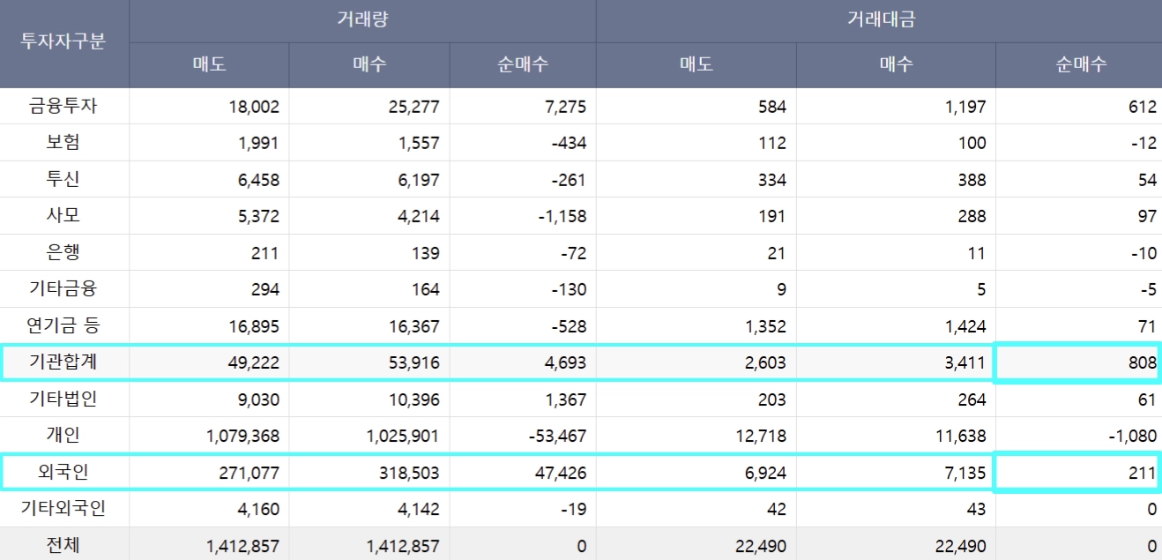Select the 개인 row label

(x=63, y=436)
